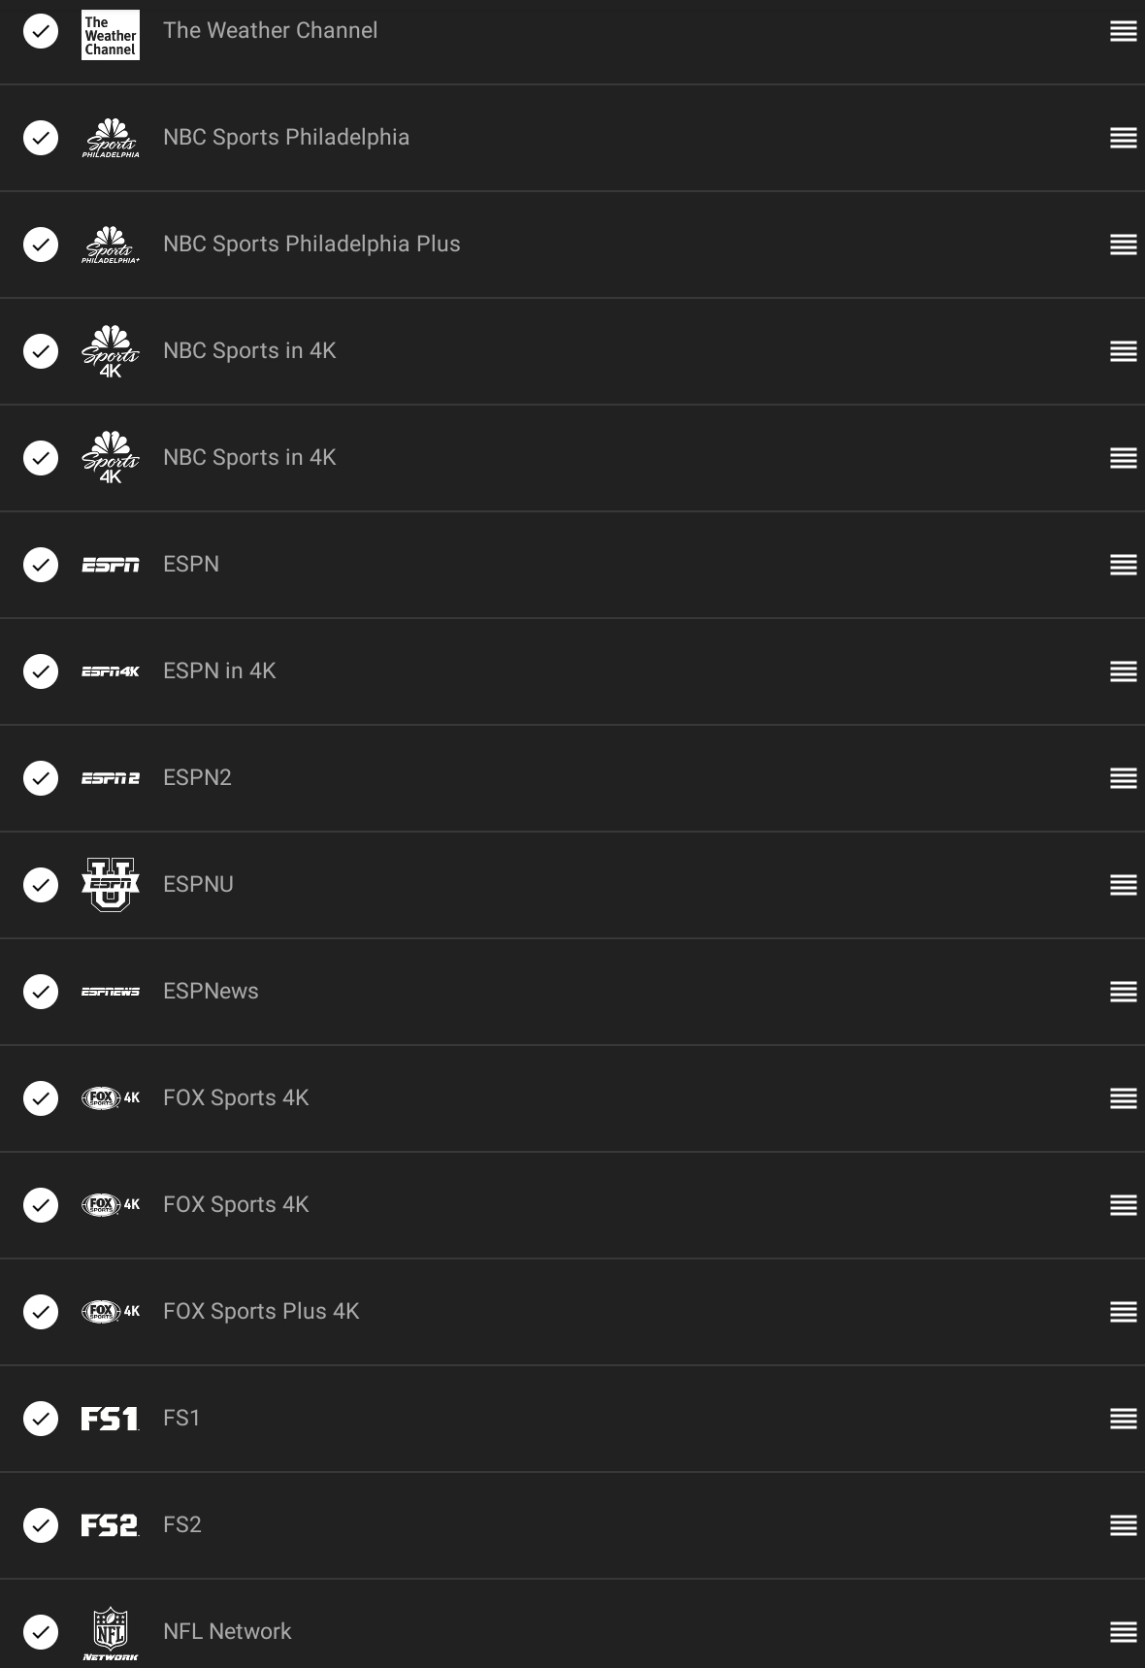Click the ESPN2 channel name
The width and height of the screenshot is (1145, 1668).
tap(197, 778)
